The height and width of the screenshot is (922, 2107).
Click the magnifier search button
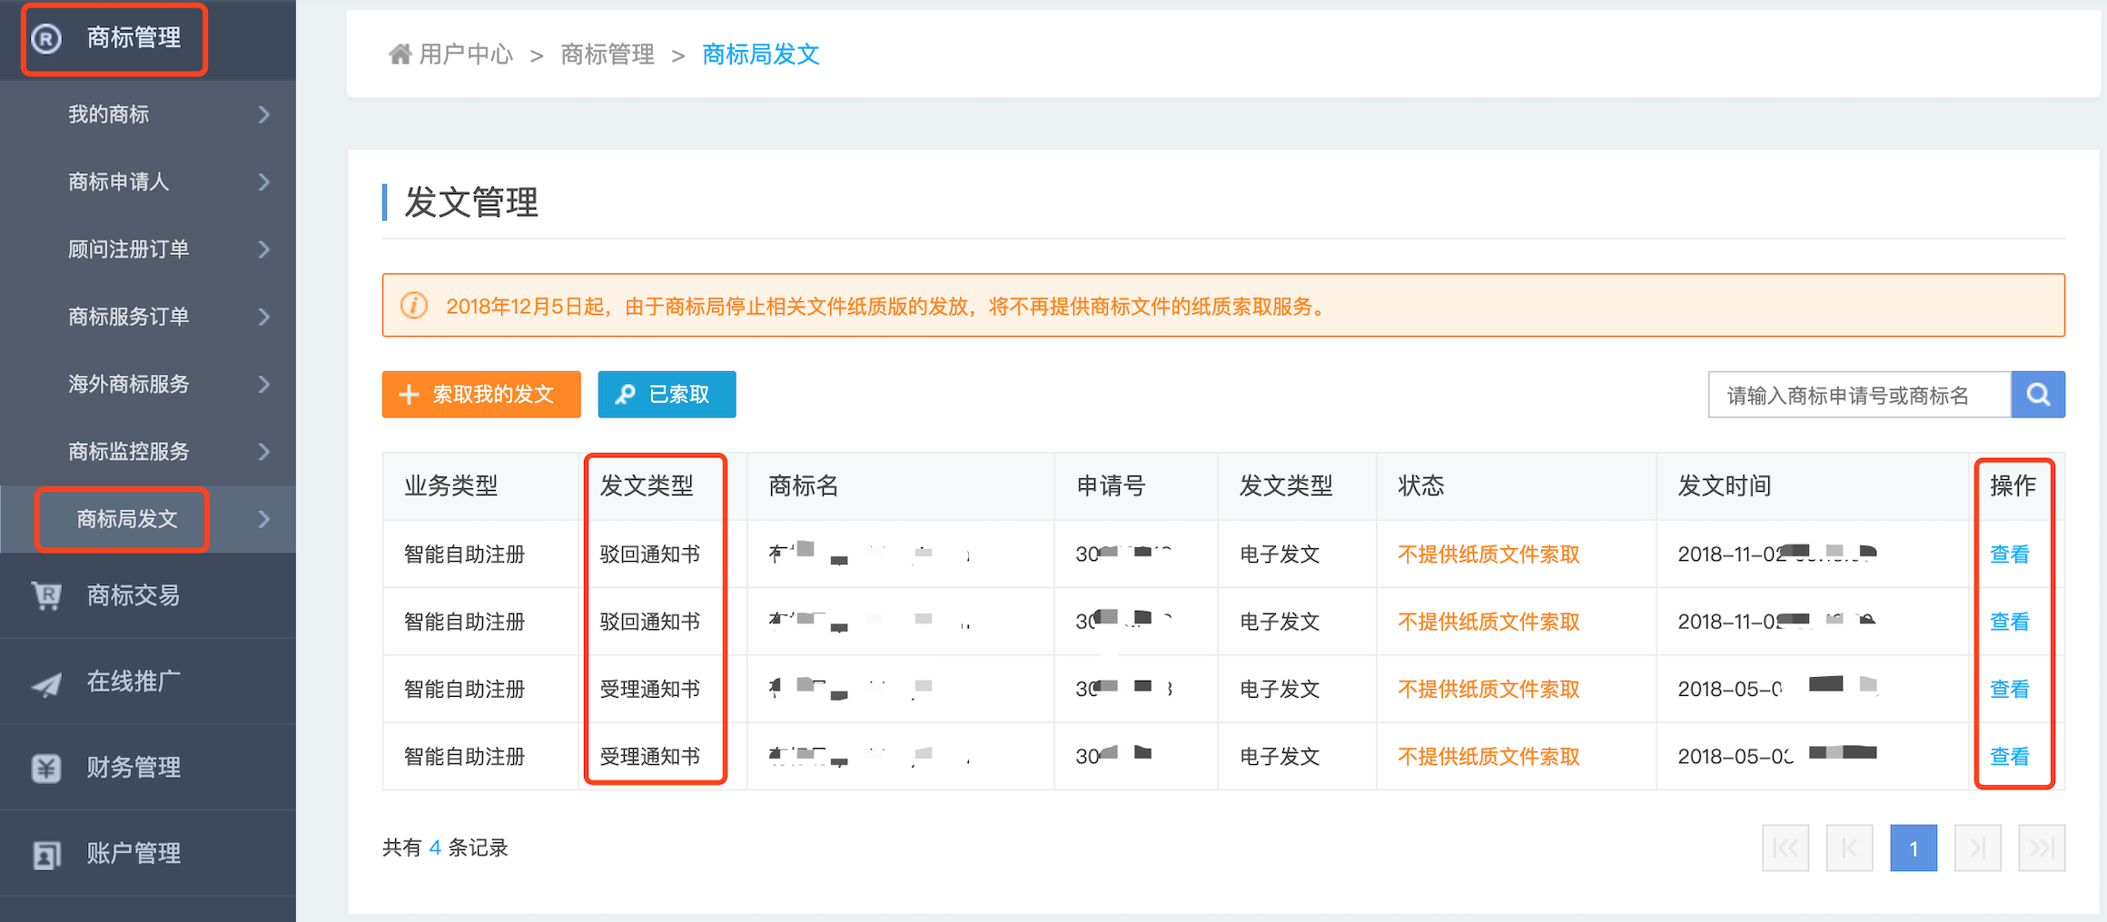click(2038, 395)
